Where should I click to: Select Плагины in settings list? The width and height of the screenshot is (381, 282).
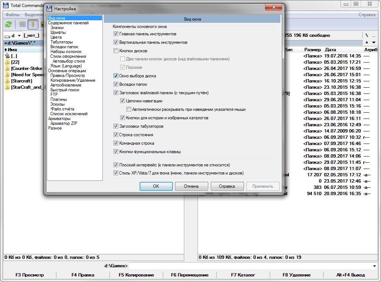[x=59, y=99]
